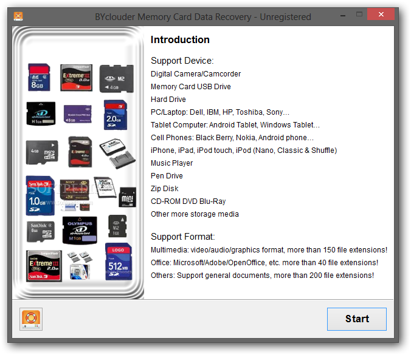Image resolution: width=411 pixels, height=355 pixels.
Task: Click the 'Music Player' line
Action: point(171,163)
